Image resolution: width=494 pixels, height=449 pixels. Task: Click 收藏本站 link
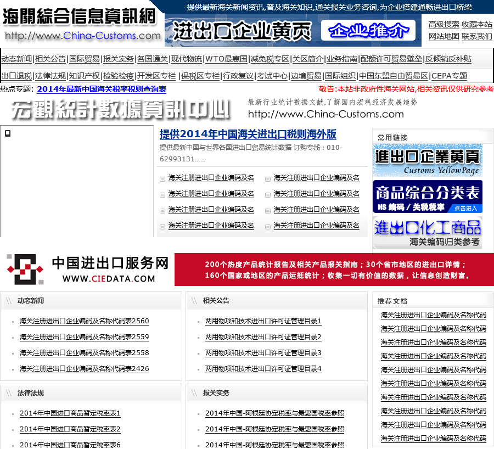pos(476,24)
